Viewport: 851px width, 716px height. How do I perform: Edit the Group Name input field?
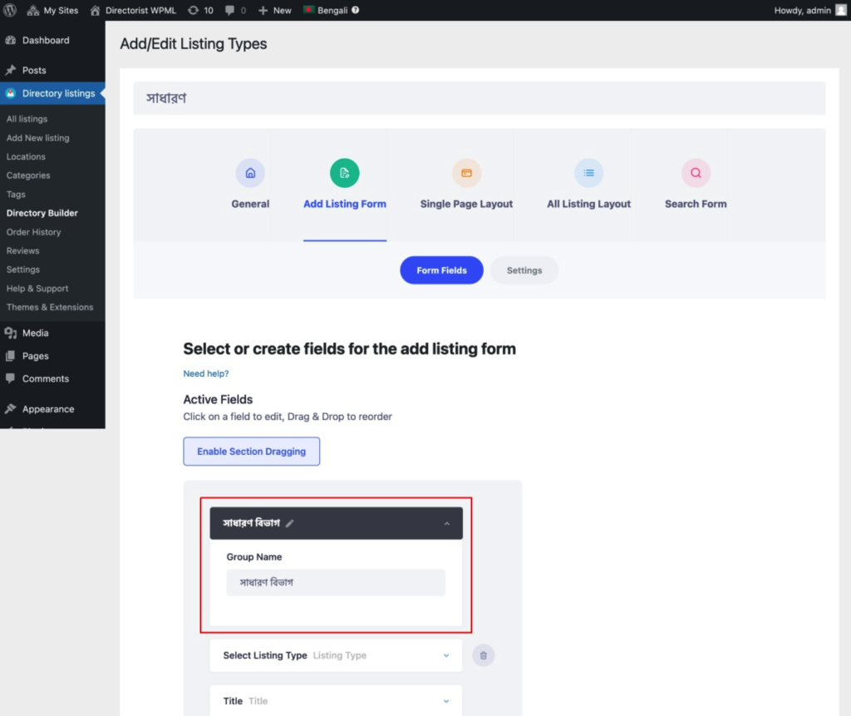[336, 582]
